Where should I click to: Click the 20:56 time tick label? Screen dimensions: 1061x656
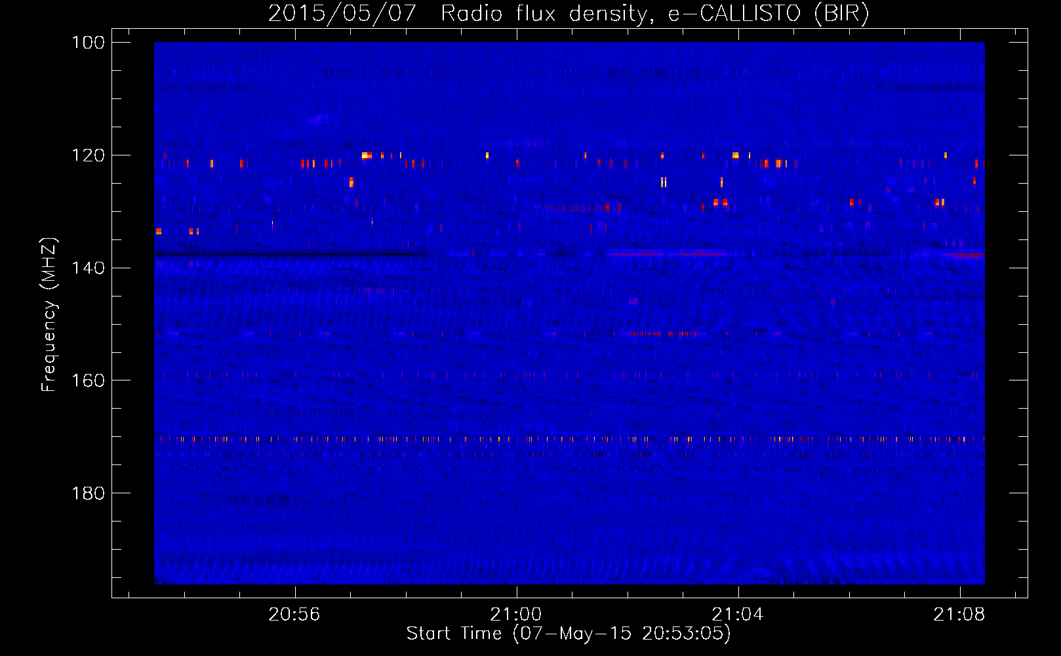[x=294, y=615]
